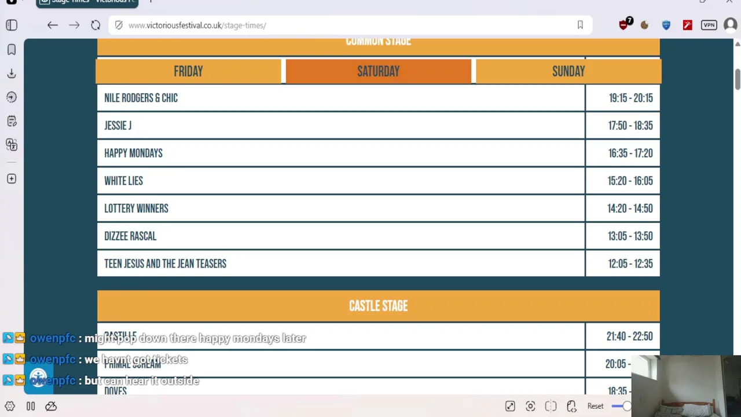Click the 15:20 - 16:05 time slot
The image size is (741, 417).
630,181
